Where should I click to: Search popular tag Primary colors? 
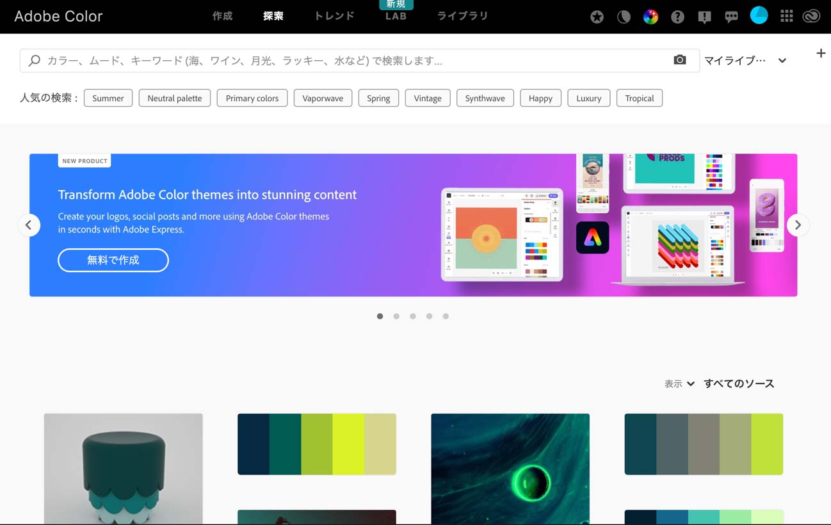[252, 98]
